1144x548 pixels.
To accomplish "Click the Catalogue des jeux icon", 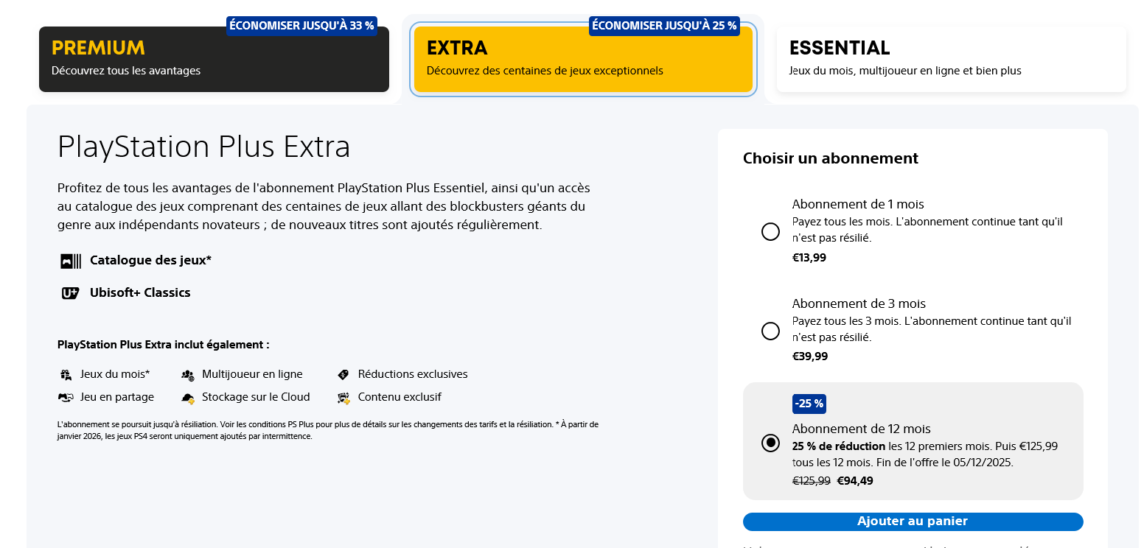I will [x=69, y=260].
